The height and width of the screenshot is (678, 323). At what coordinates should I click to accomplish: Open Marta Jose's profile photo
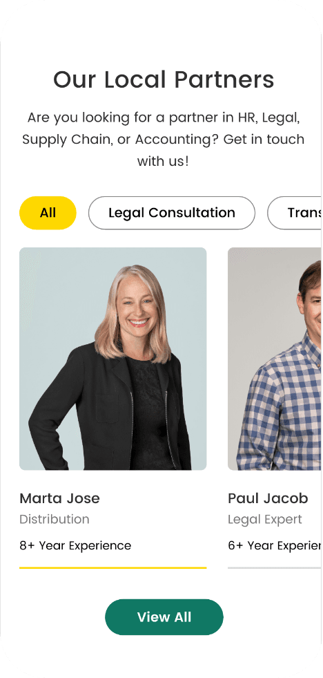point(112,359)
